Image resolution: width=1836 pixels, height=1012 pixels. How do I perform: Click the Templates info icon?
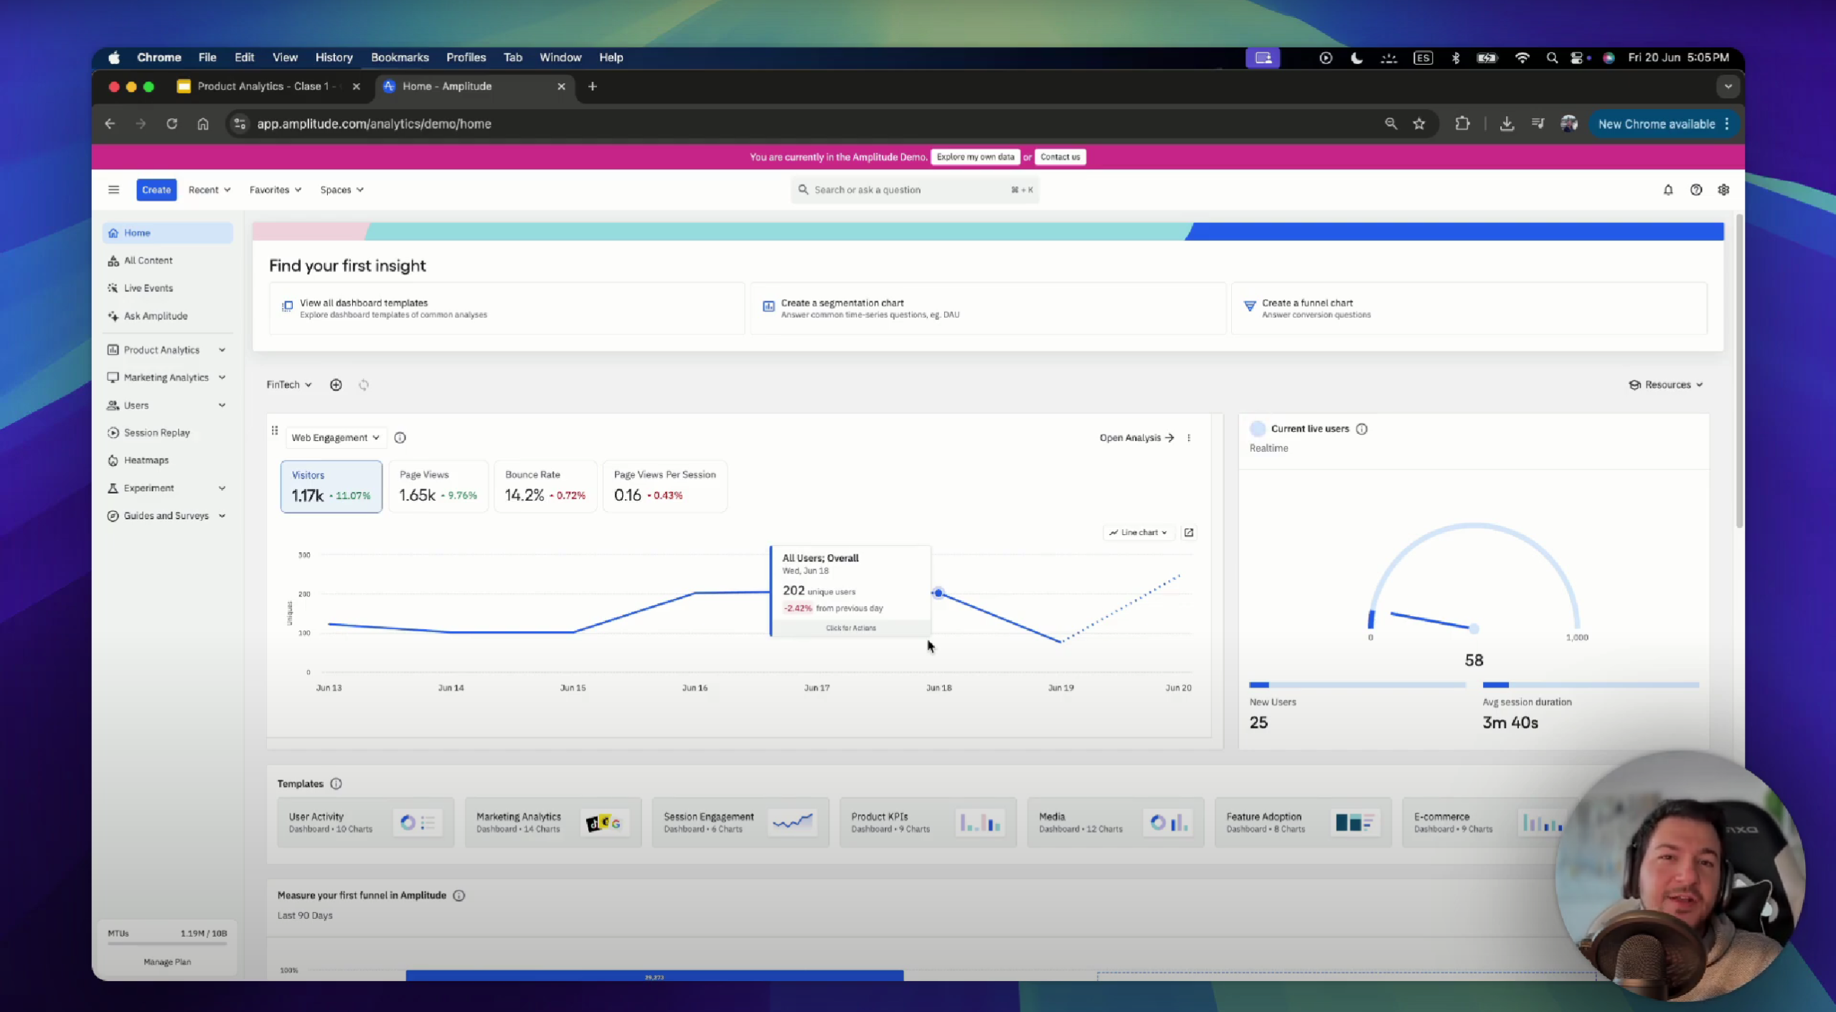pos(336,783)
